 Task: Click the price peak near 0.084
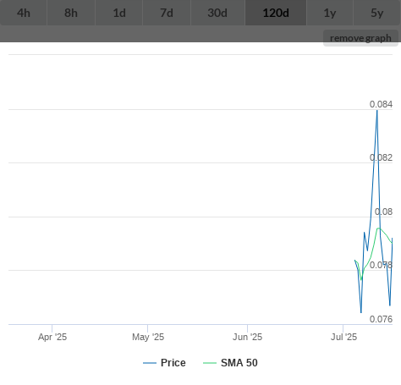[377, 111]
